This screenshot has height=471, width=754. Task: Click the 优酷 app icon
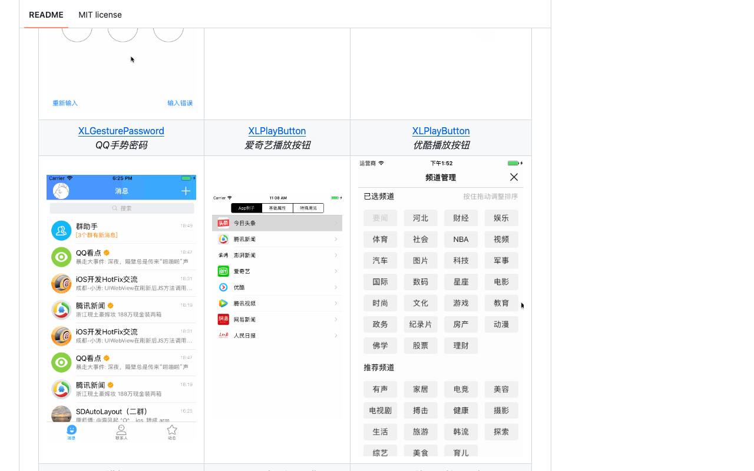223,287
